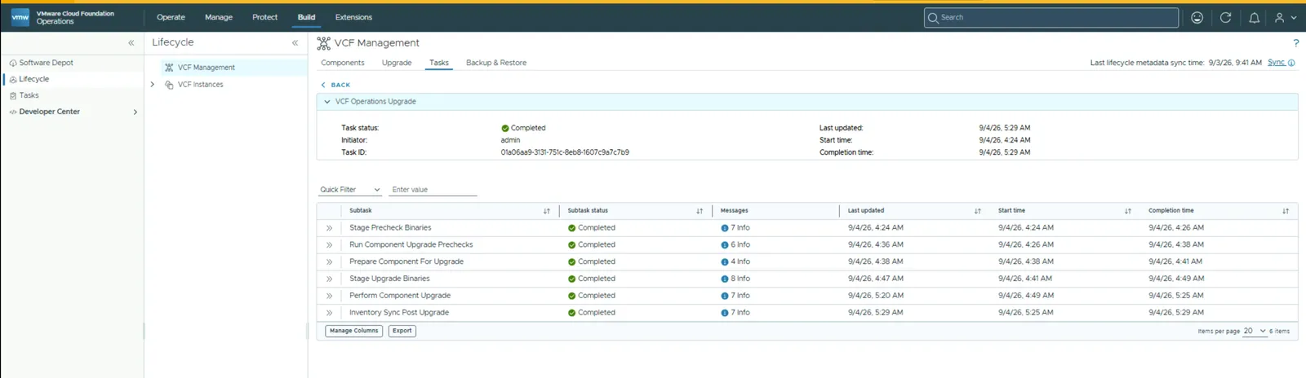Expand the Developer Center submenu arrow
This screenshot has width=1306, height=378.
(x=135, y=112)
